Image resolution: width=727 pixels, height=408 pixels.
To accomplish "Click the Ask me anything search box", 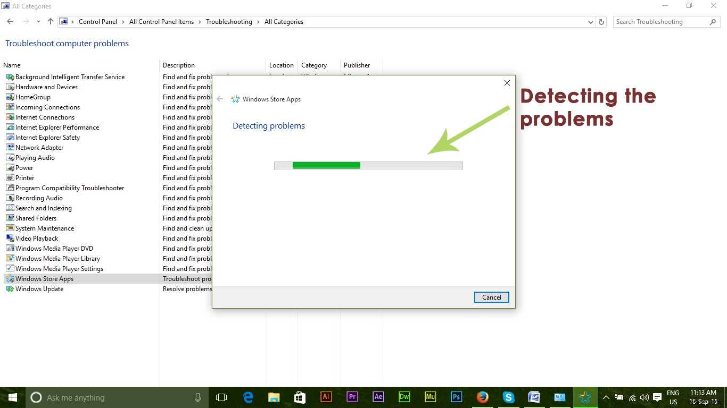I will click(x=117, y=397).
